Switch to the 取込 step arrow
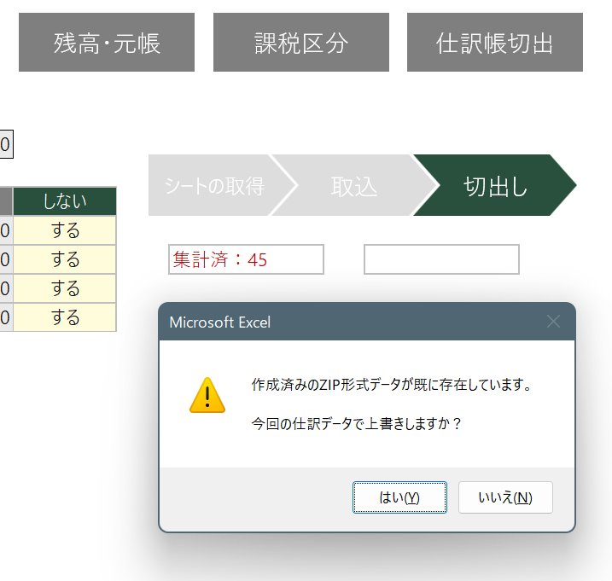This screenshot has width=612, height=581. click(x=354, y=185)
